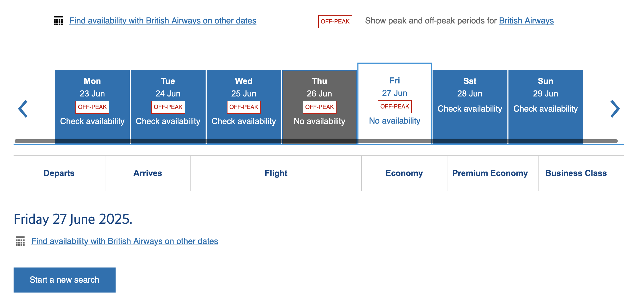Check availability for Sun 29 Jun
Screen dimensions: 635x304
(x=545, y=104)
